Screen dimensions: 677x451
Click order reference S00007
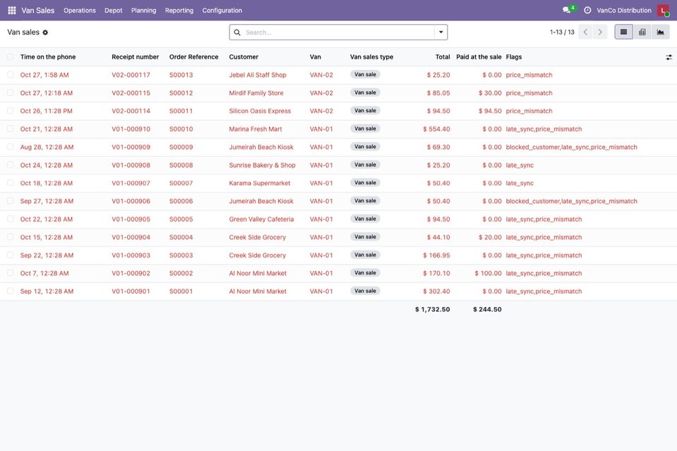point(181,183)
